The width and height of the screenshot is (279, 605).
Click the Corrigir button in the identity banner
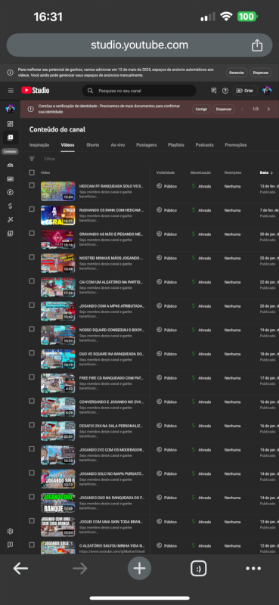201,109
